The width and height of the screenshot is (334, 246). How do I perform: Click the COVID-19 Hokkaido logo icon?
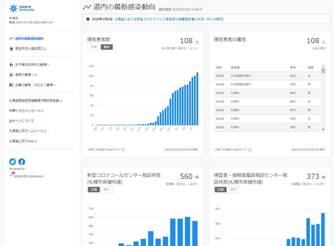tap(14, 8)
